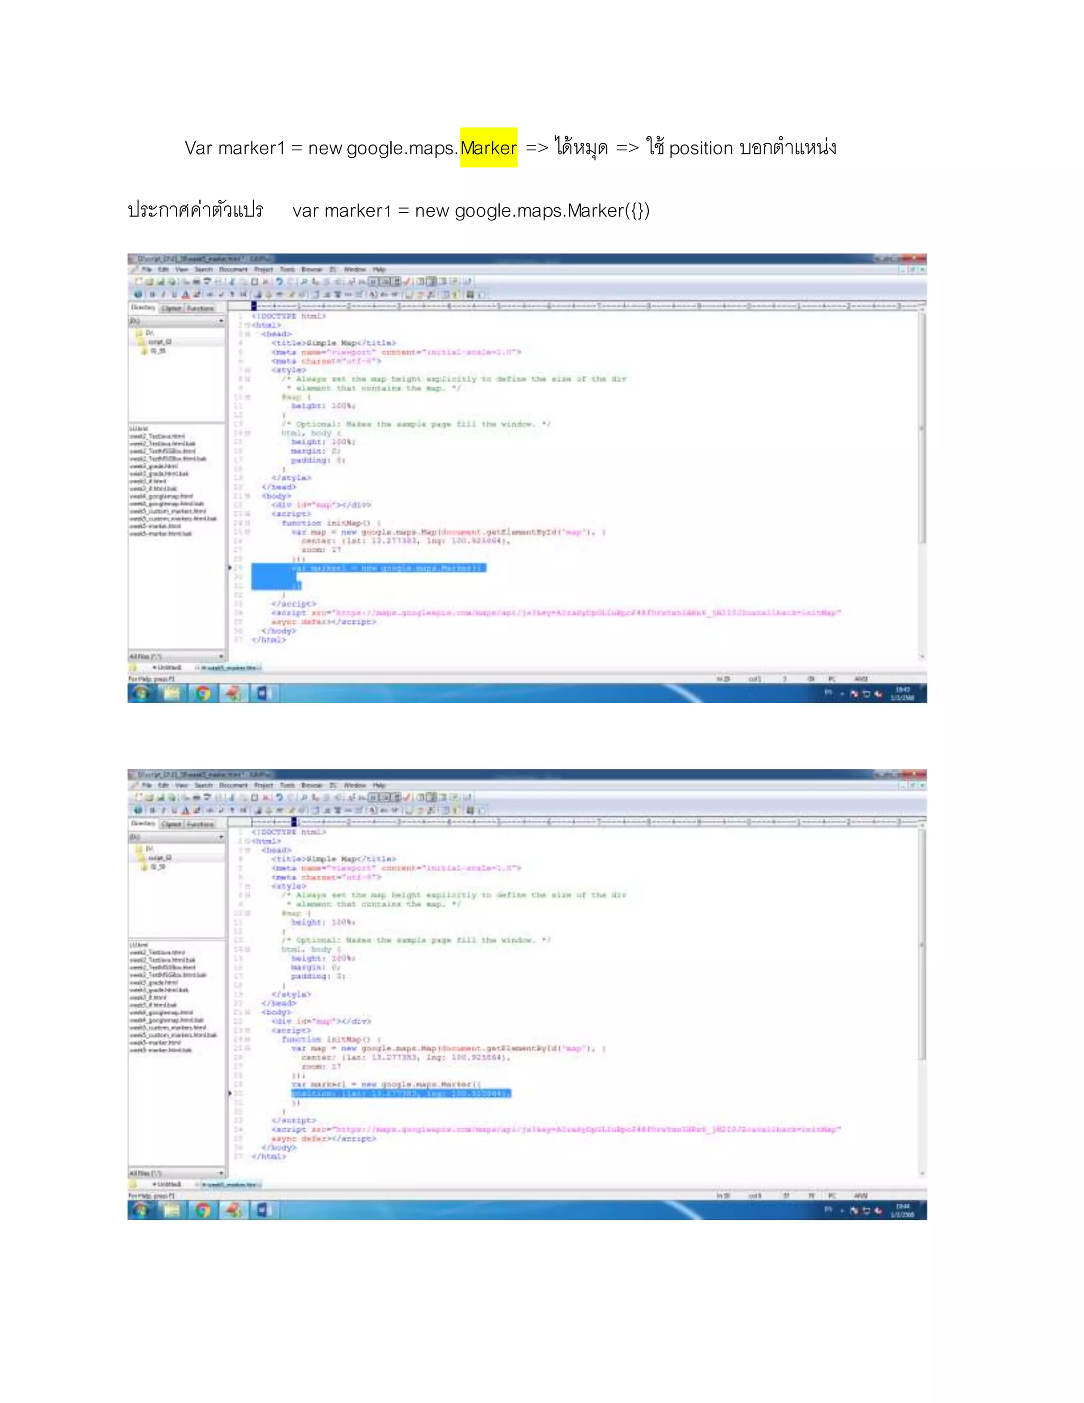The height and width of the screenshot is (1403, 1084).
Task: Click File Explorer icon in lower screenshot taskbar
Action: [172, 1210]
